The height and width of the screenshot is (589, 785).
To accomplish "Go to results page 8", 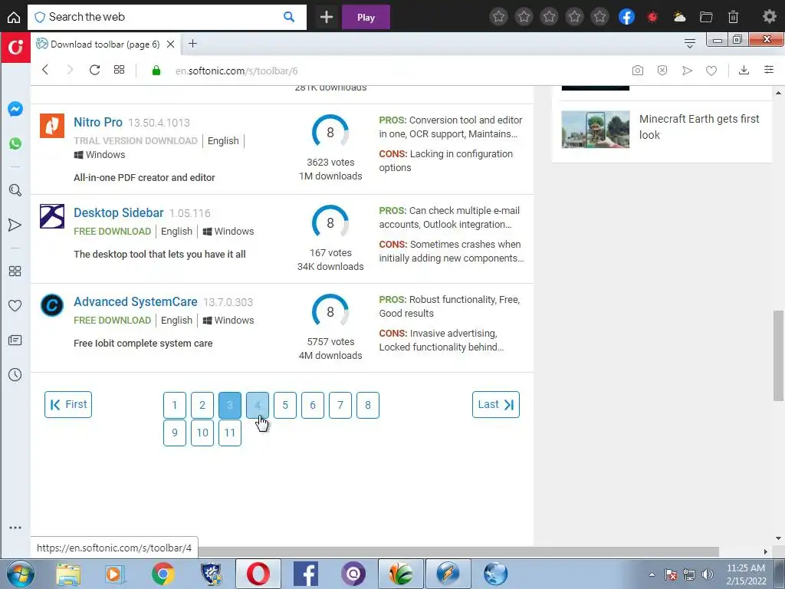I will point(367,405).
